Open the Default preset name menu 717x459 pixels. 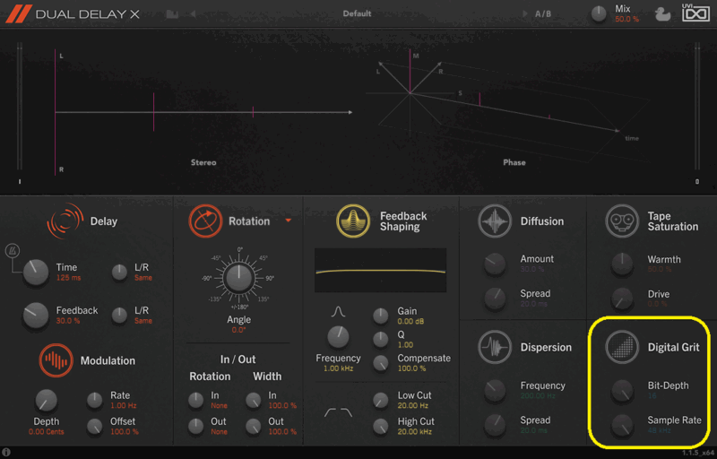click(357, 13)
